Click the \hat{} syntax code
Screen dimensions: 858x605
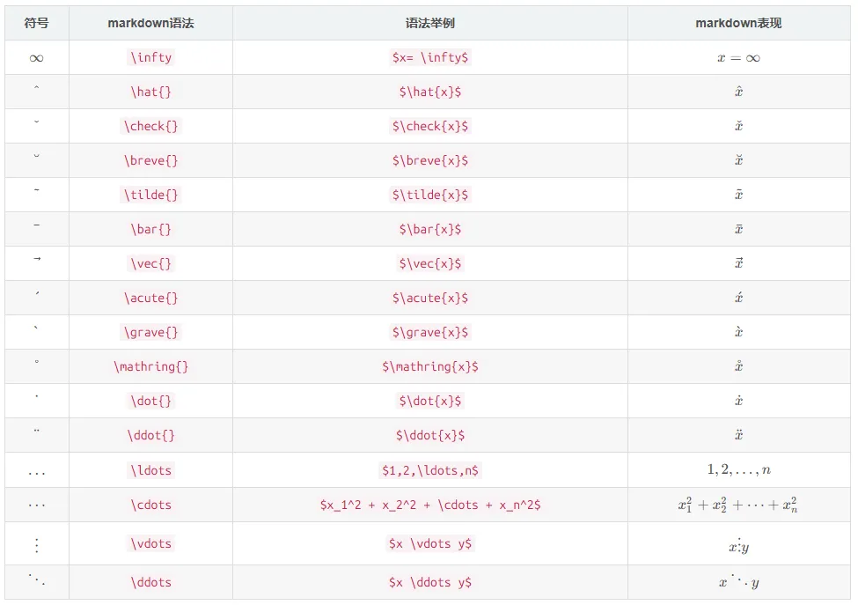150,92
